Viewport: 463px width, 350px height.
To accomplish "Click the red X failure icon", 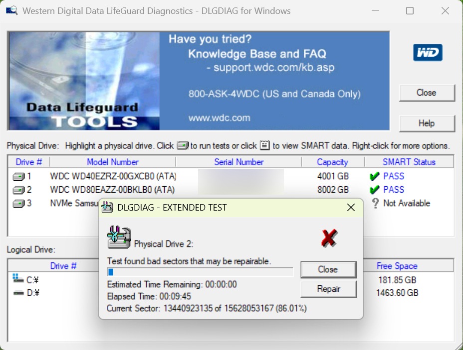I will (x=329, y=238).
